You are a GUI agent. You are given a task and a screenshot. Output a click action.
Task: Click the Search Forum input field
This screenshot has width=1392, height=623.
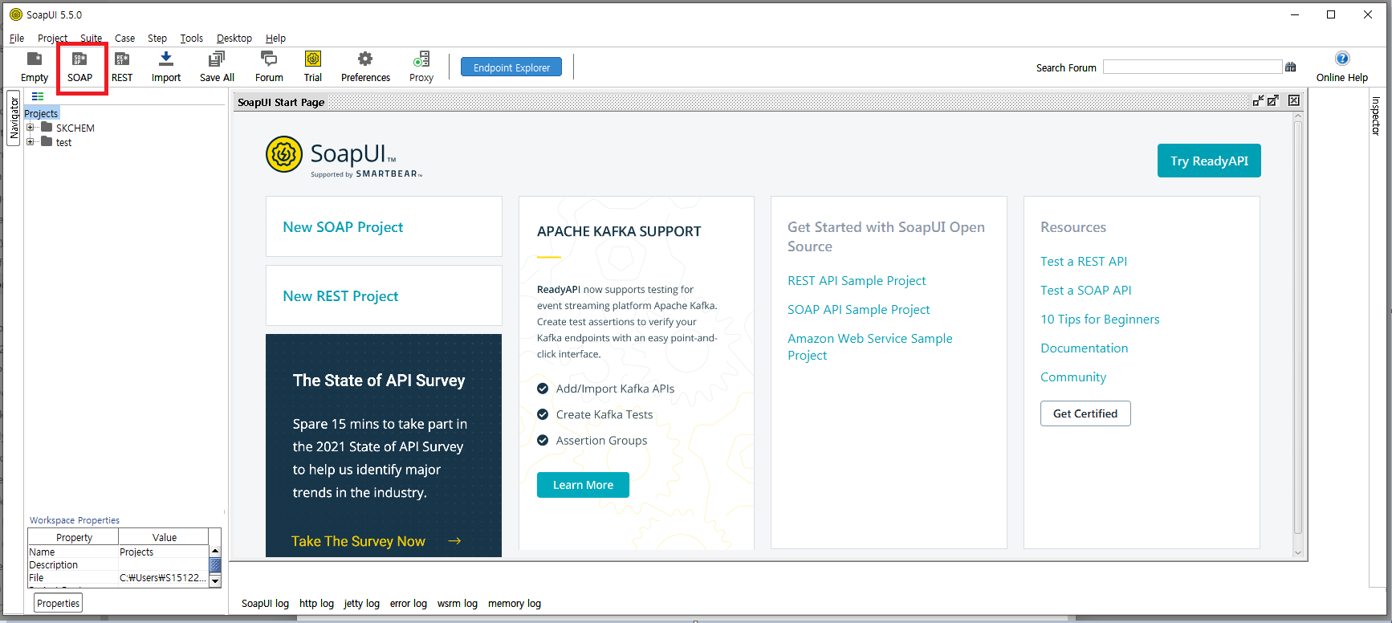click(x=1192, y=67)
